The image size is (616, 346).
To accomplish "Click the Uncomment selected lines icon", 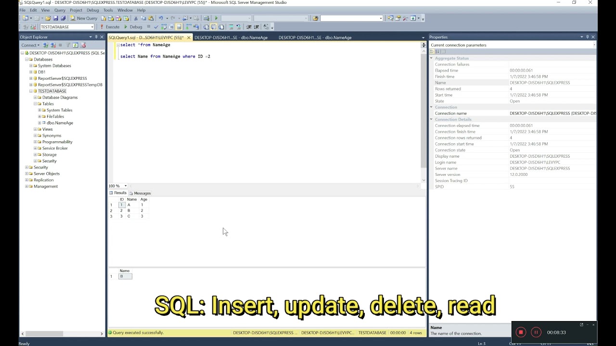I will [239, 27].
